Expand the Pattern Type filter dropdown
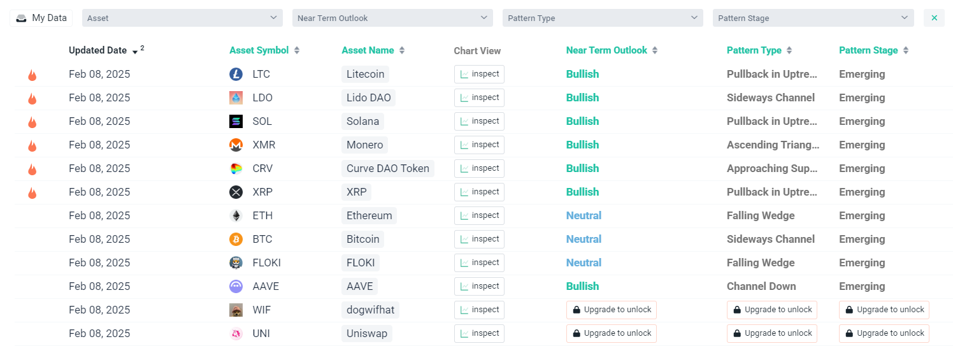The width and height of the screenshot is (953, 346). (603, 18)
